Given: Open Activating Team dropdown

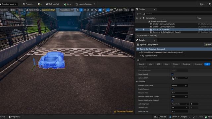Looking at the screenshot, I should pyautogui.click(x=180, y=104).
